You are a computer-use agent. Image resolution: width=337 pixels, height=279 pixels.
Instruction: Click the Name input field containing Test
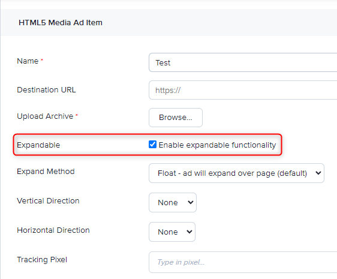[x=243, y=62]
